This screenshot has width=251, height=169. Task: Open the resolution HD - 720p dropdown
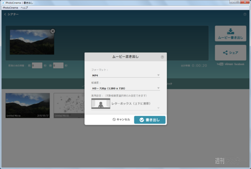(x=125, y=88)
